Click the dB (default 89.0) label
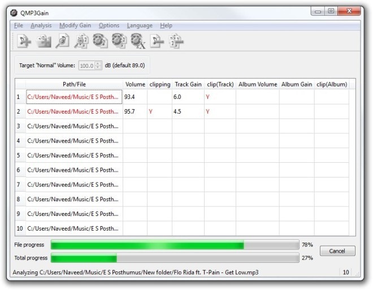This screenshot has height=290, width=373. tap(125, 66)
